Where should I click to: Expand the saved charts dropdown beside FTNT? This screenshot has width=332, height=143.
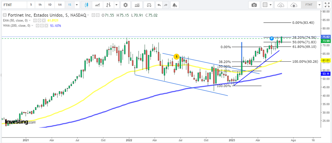pos(319,5)
